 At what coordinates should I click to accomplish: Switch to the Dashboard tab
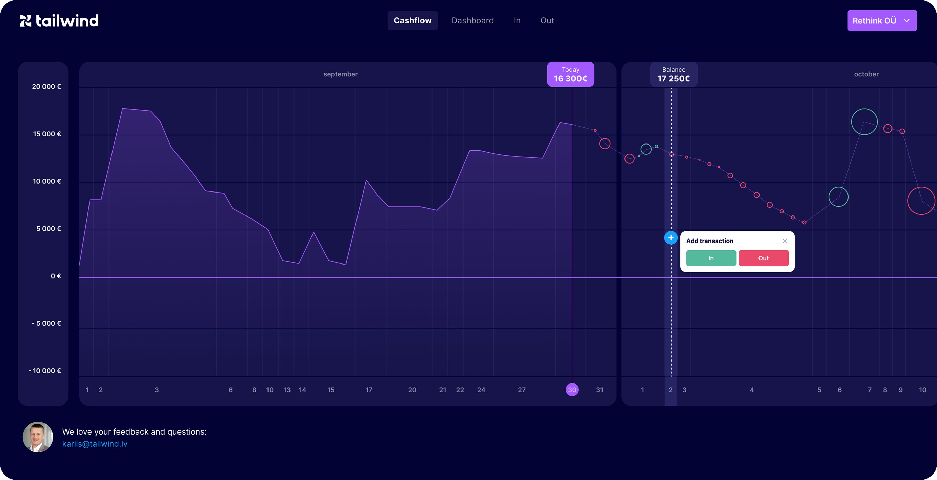click(473, 21)
